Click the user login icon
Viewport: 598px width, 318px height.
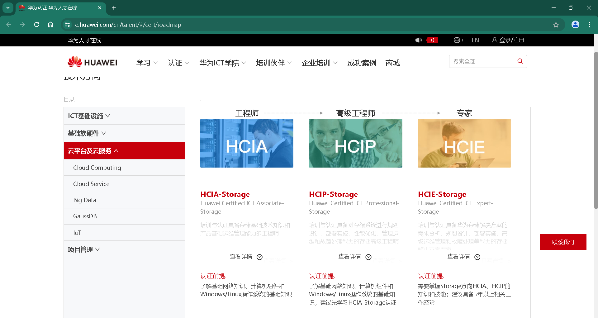click(x=494, y=40)
